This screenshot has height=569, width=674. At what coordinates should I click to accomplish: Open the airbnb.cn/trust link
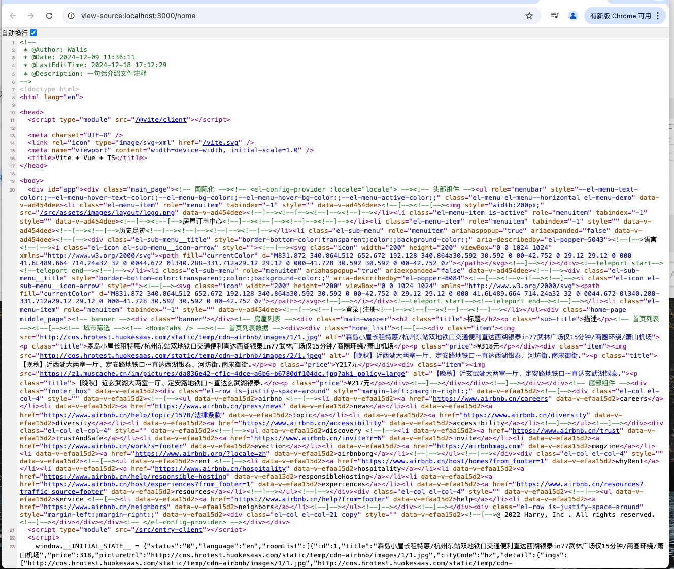[566, 431]
